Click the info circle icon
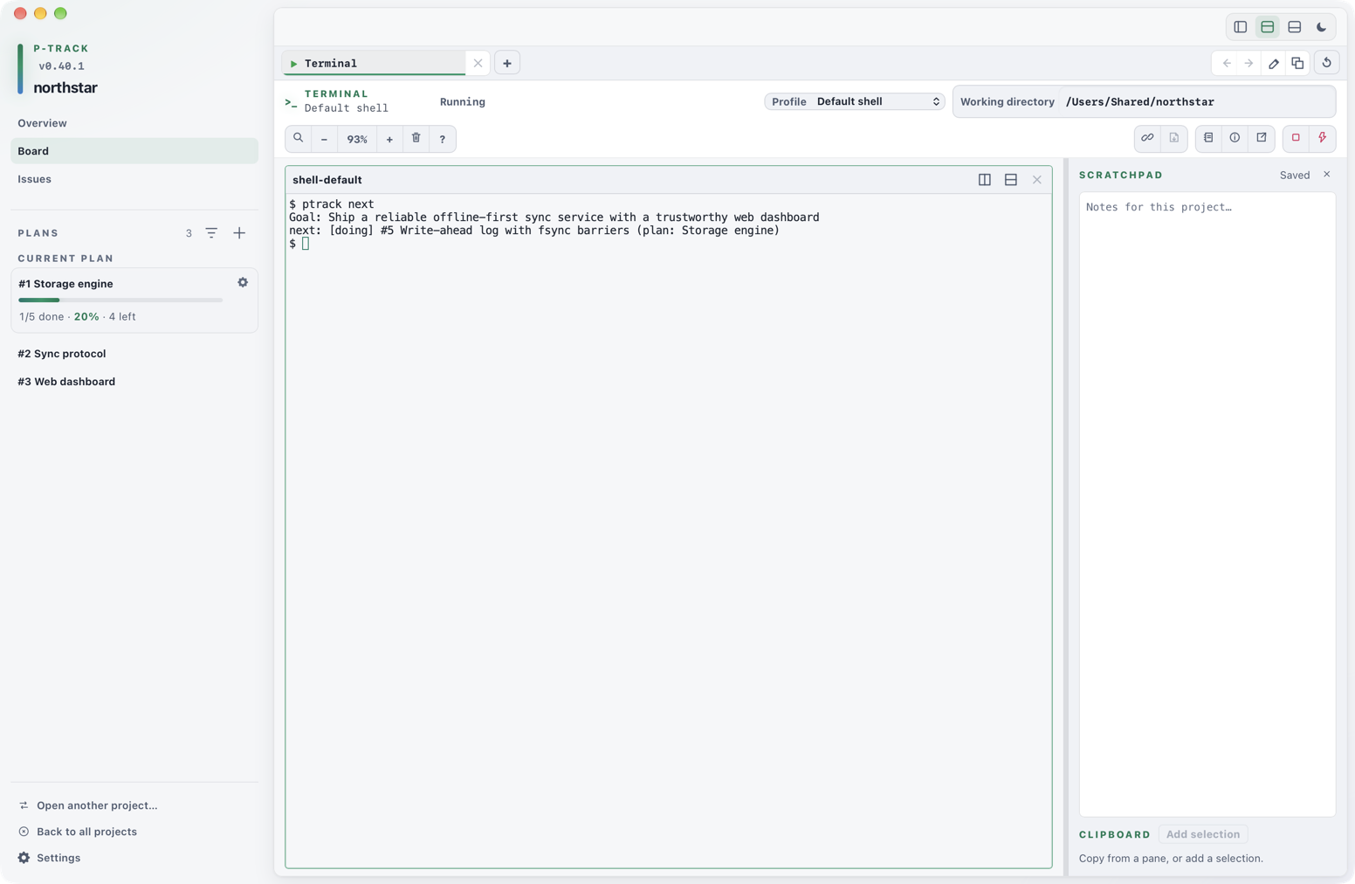1355x884 pixels. 1235,138
